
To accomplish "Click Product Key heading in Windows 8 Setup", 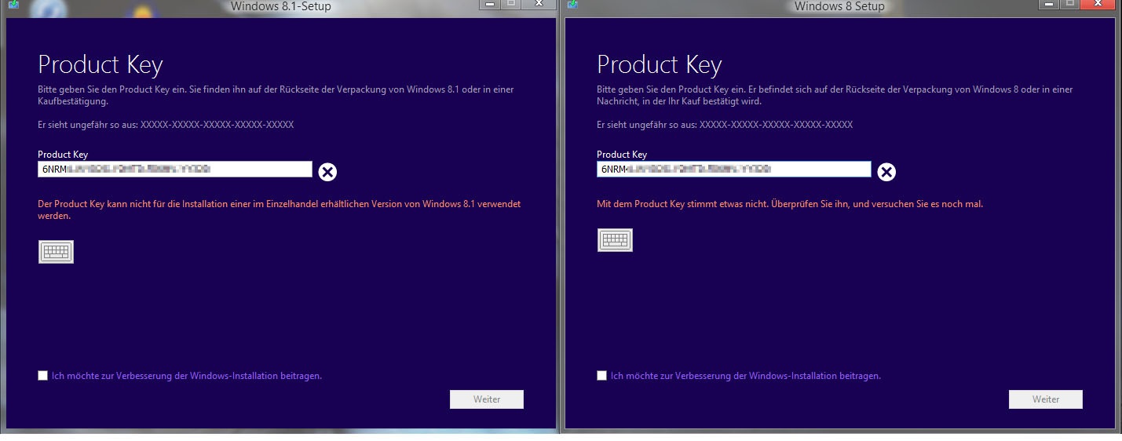I will [660, 65].
